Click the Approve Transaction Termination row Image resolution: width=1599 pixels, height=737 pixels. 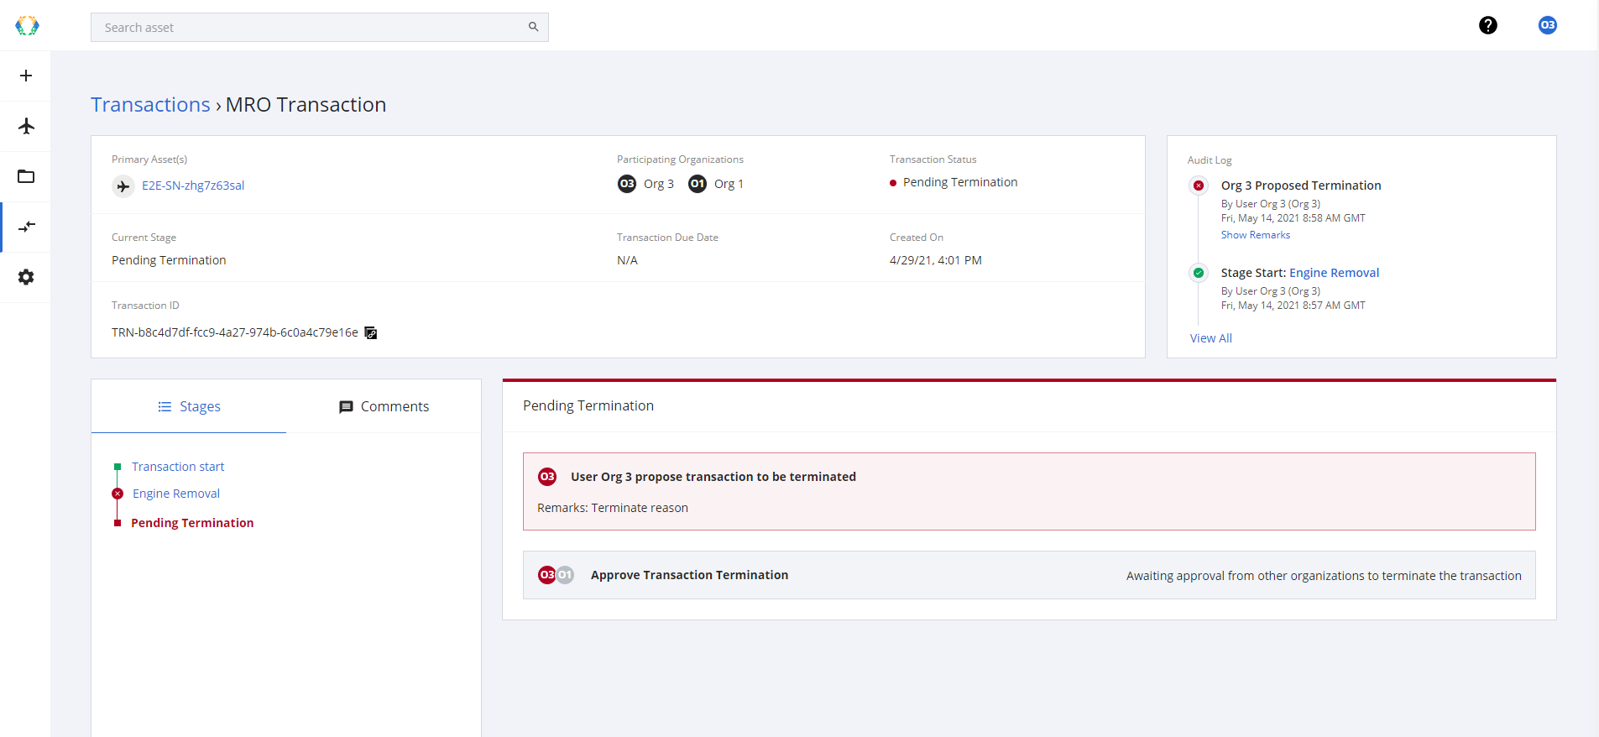pos(1029,575)
